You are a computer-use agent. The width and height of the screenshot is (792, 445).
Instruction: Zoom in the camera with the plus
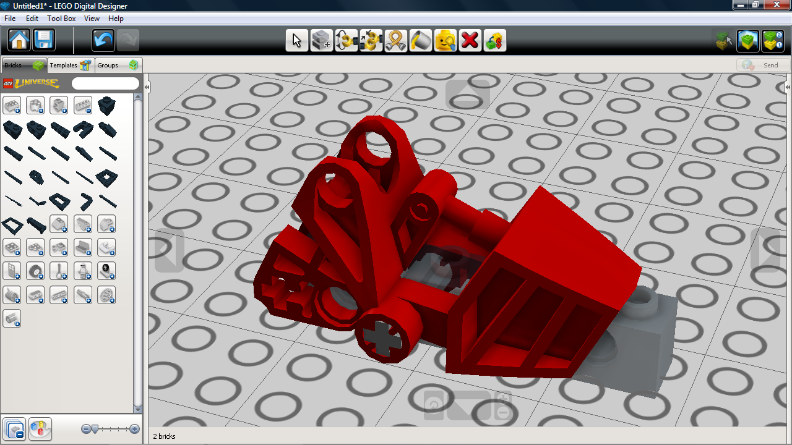504,398
